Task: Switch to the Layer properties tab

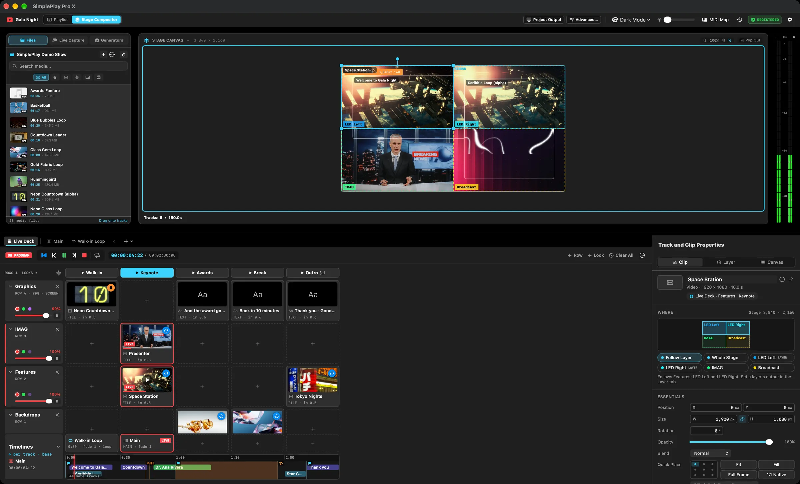Action: pos(726,262)
